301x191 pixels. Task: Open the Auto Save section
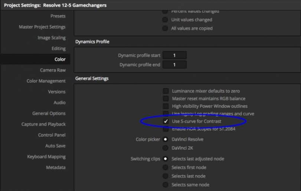(x=55, y=146)
